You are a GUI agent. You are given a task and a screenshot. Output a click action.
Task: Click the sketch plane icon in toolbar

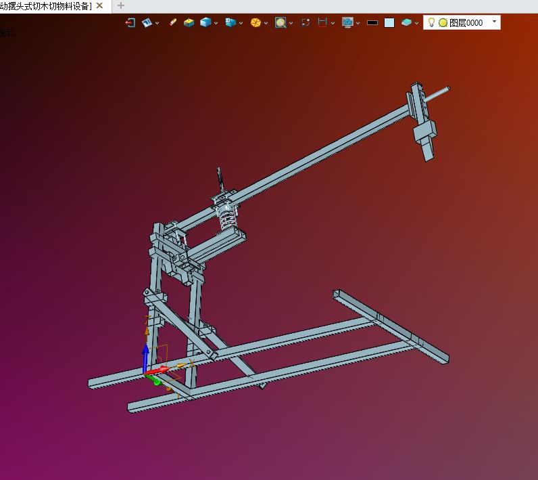[x=147, y=22]
